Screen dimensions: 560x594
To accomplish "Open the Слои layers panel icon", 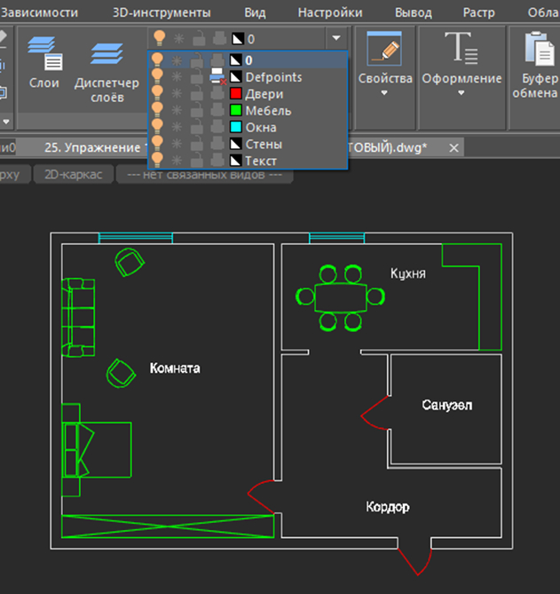I will (43, 55).
